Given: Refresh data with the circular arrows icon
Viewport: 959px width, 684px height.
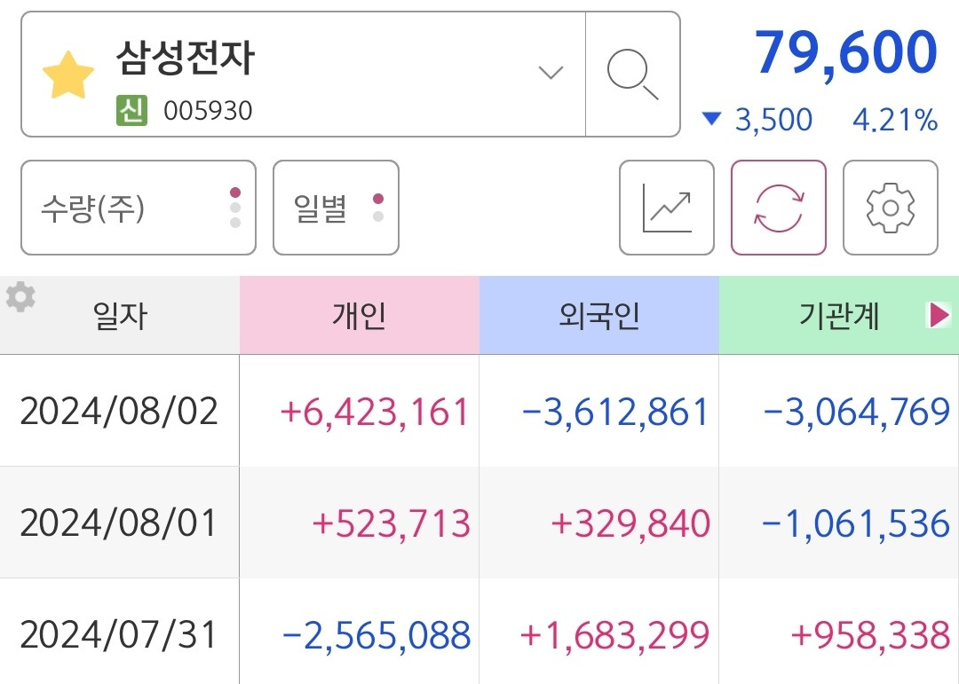Looking at the screenshot, I should [x=779, y=208].
